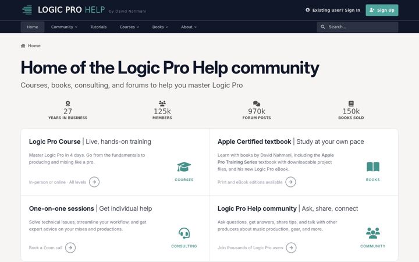Click the BOOKS label under book icon
Image resolution: width=419 pixels, height=262 pixels.
click(373, 180)
